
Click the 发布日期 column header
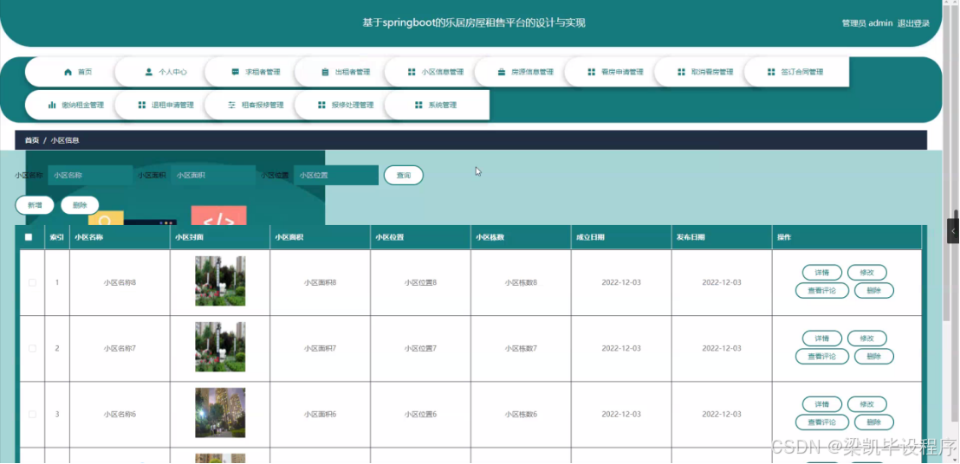pyautogui.click(x=722, y=237)
